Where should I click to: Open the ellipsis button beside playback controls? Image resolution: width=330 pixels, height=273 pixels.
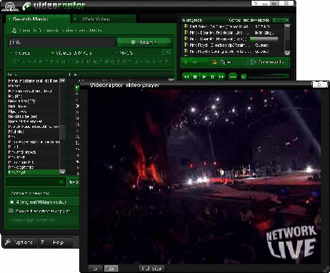tap(233, 77)
